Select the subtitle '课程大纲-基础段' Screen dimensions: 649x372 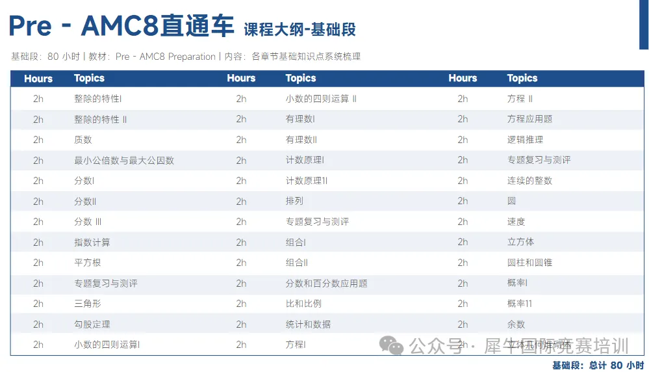point(299,29)
